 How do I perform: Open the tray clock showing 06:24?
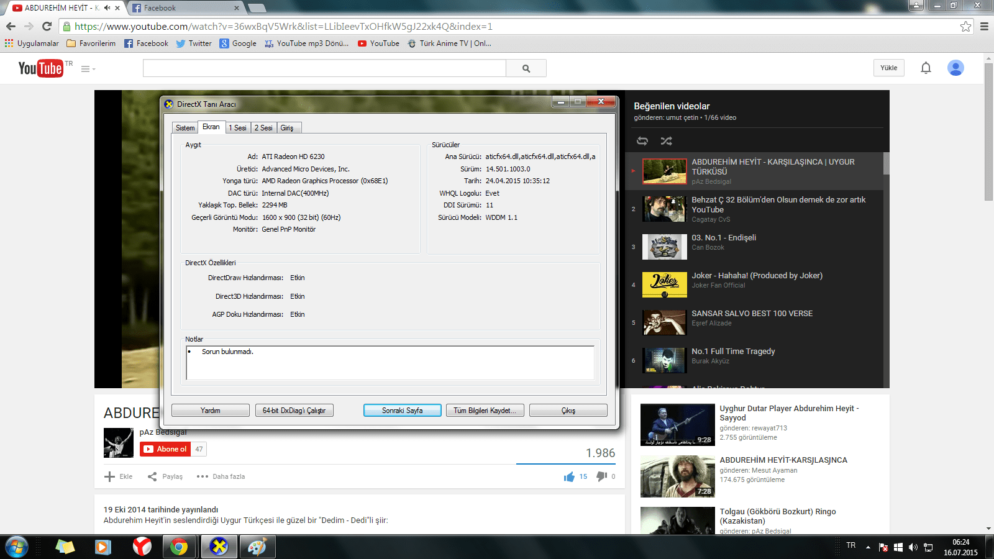pos(960,547)
